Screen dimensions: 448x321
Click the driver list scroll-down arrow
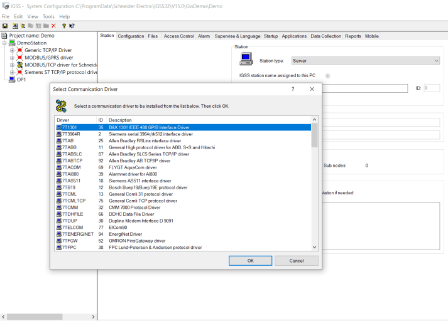pos(315,247)
